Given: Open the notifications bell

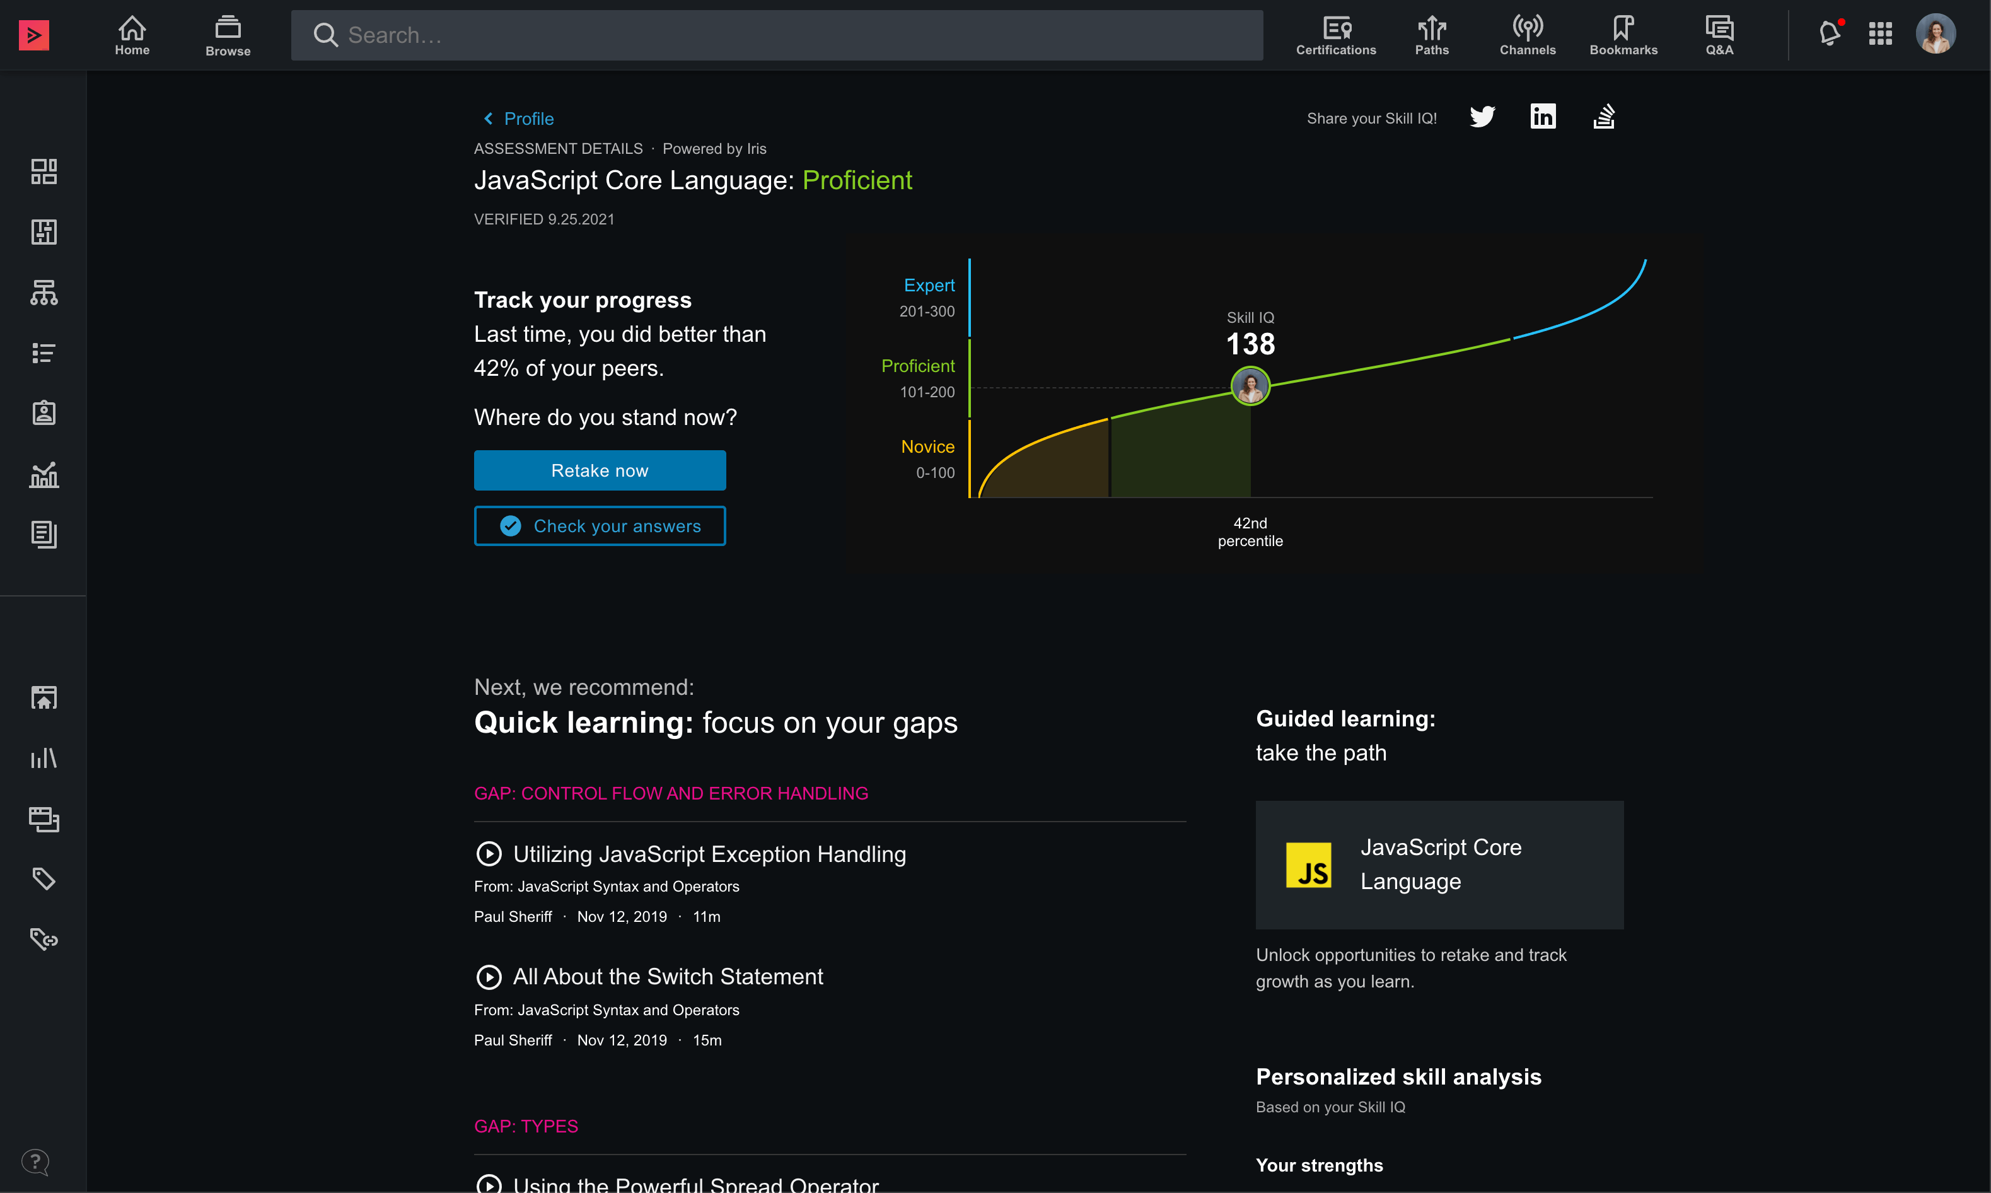Looking at the screenshot, I should click(1830, 34).
